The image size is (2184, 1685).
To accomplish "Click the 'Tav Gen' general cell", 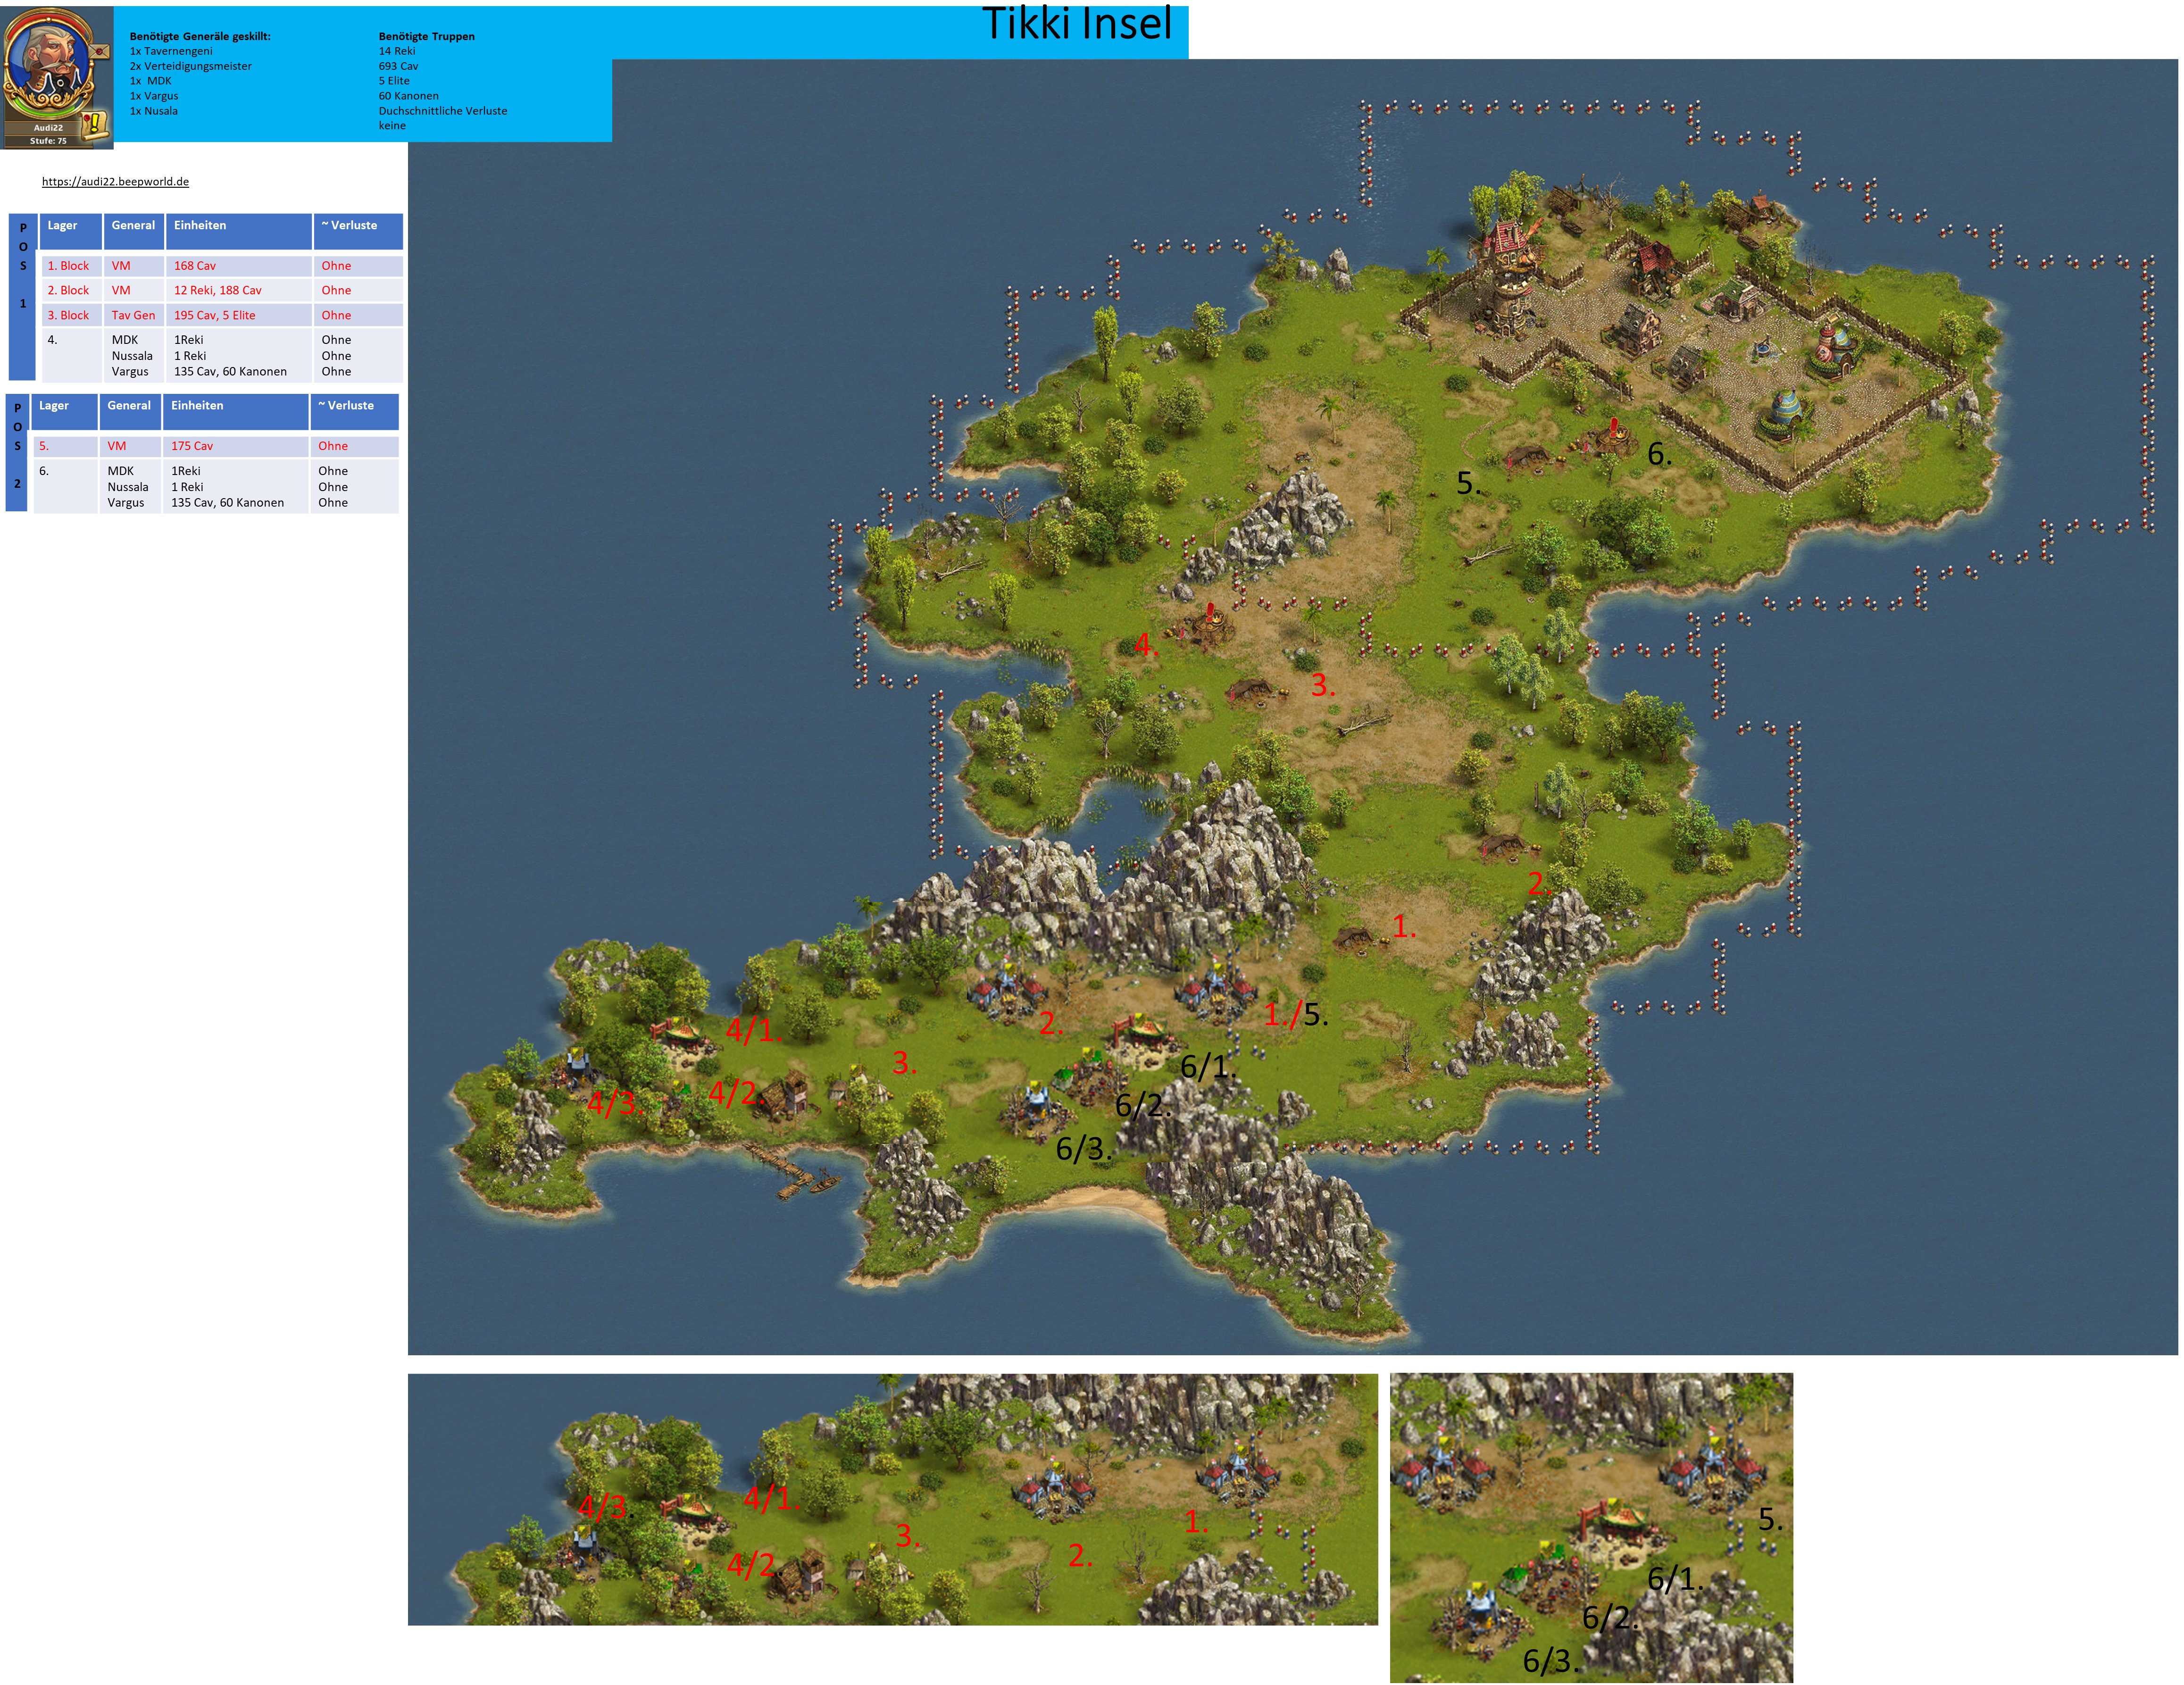I will (x=133, y=315).
